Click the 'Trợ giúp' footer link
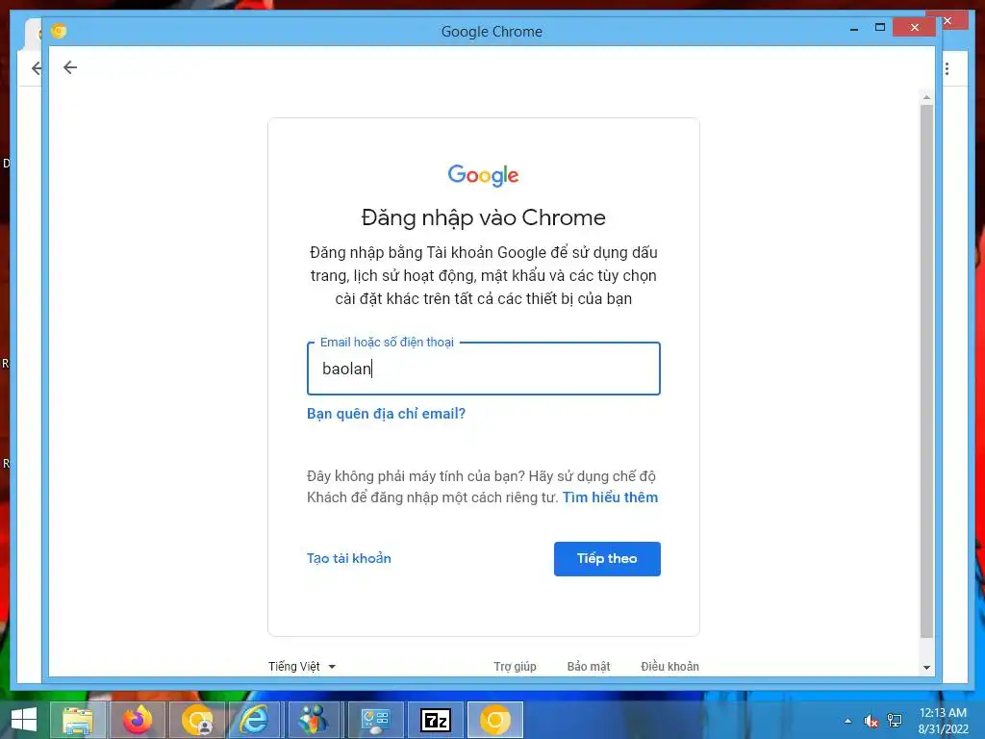985x739 pixels. tap(516, 666)
